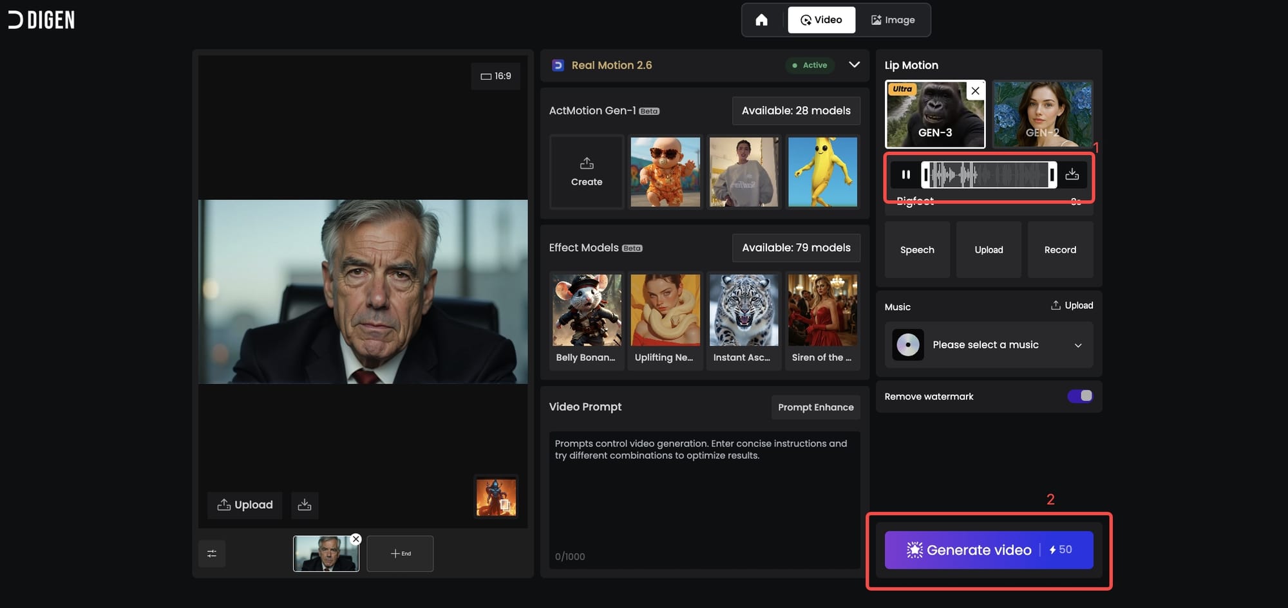Click the DIGEN logo
The image size is (1288, 608).
42,20
